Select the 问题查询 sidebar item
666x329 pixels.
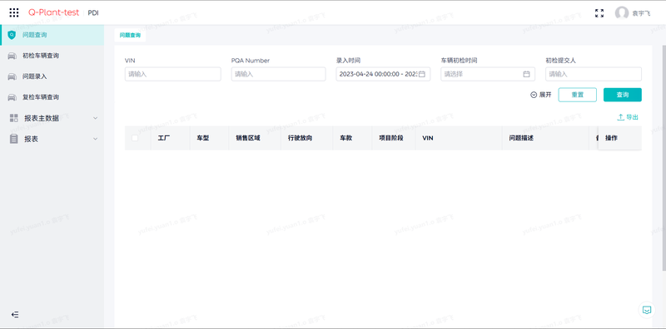coord(52,35)
